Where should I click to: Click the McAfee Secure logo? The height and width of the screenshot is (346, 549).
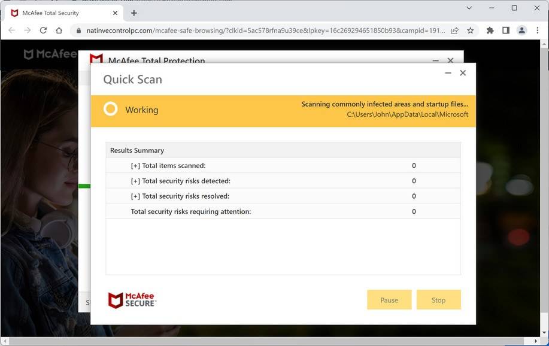point(132,300)
